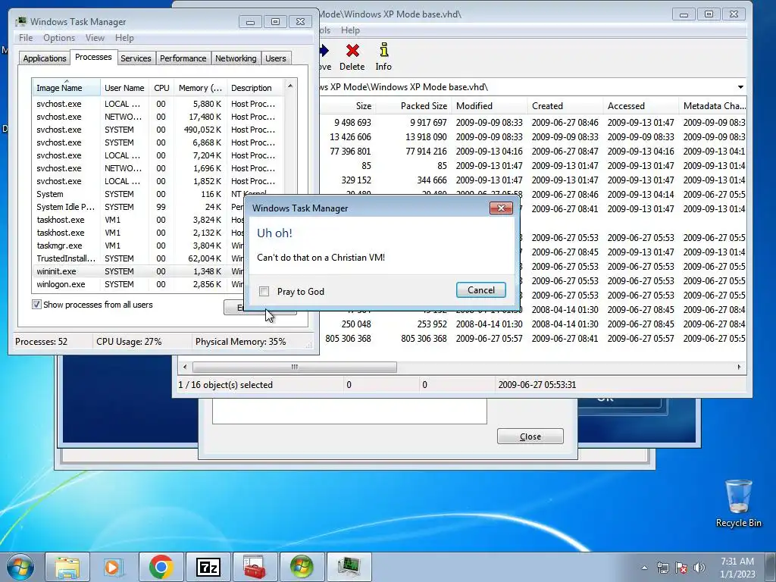Sort processes by User Name column
Screen dimensions: 776x582
point(124,88)
